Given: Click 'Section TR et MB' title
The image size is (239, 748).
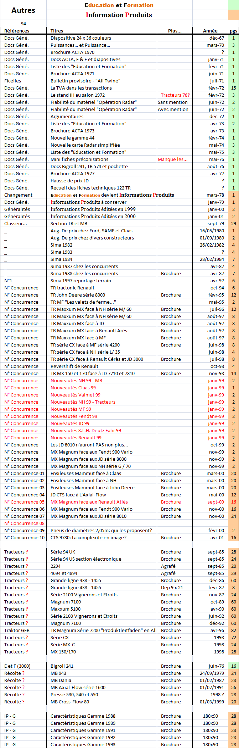Looking at the screenshot, I should 69,223.
